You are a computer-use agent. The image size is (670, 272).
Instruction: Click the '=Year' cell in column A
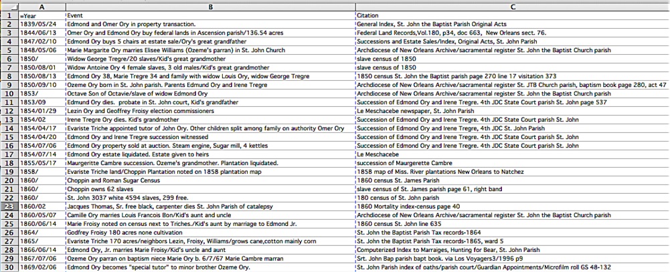(x=41, y=15)
